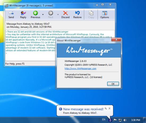Minimize the WinMessenger main window

pyautogui.click(x=97, y=5)
